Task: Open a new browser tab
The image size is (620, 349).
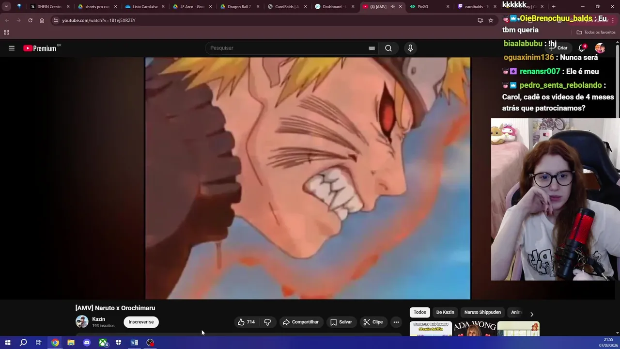Action: click(x=554, y=7)
